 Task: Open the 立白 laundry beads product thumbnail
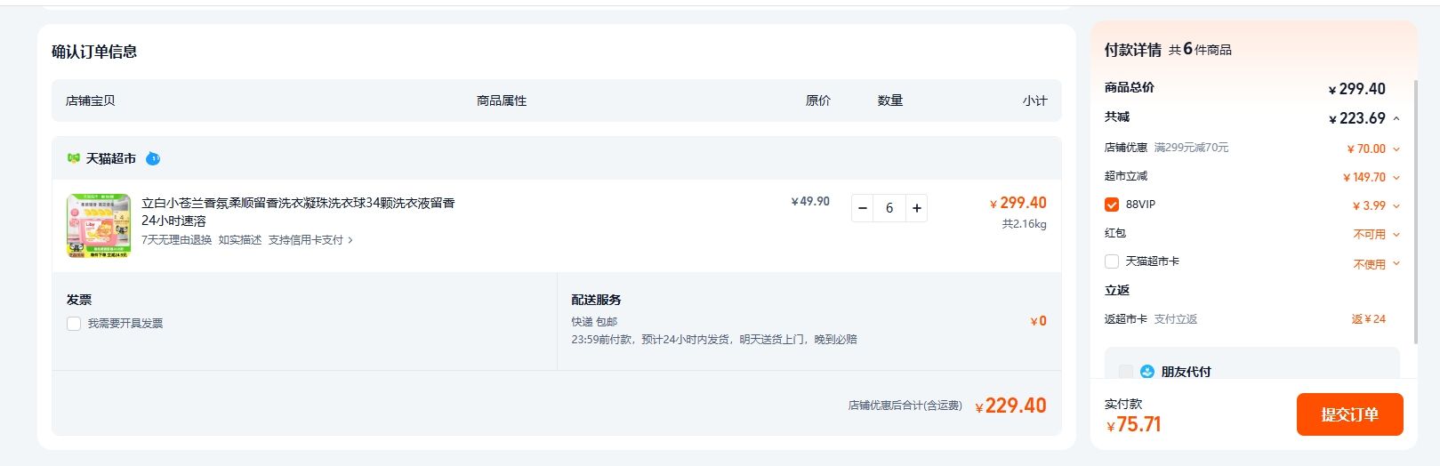(x=99, y=226)
